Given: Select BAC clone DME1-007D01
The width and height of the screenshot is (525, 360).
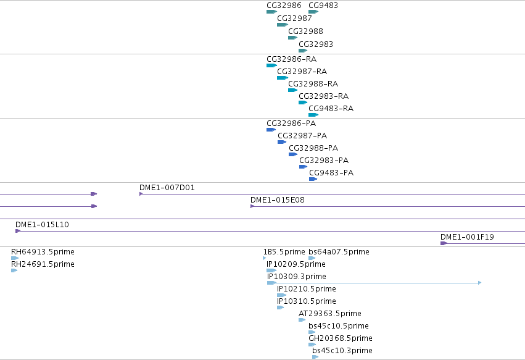Looking at the screenshot, I should coord(167,188).
